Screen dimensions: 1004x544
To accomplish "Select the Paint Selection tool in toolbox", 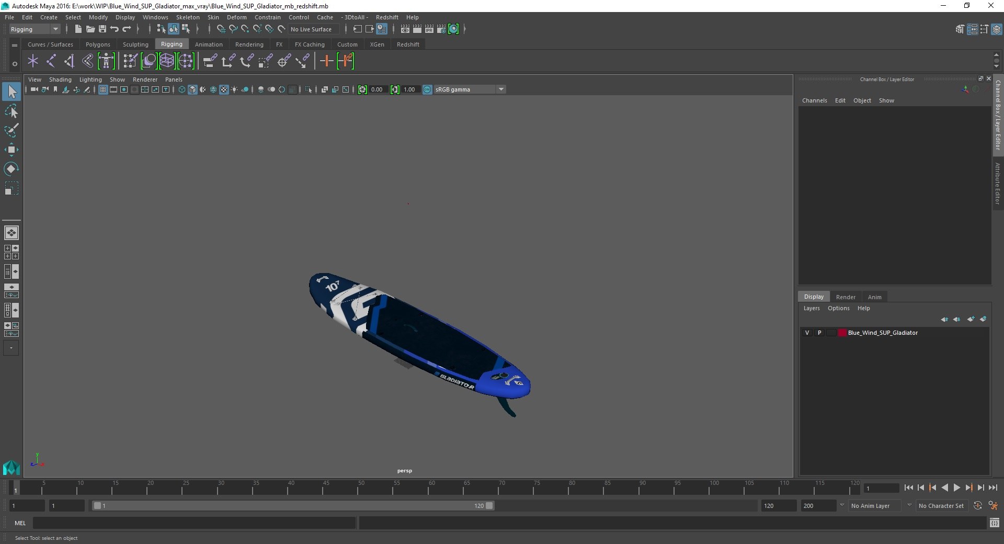I will click(x=12, y=130).
